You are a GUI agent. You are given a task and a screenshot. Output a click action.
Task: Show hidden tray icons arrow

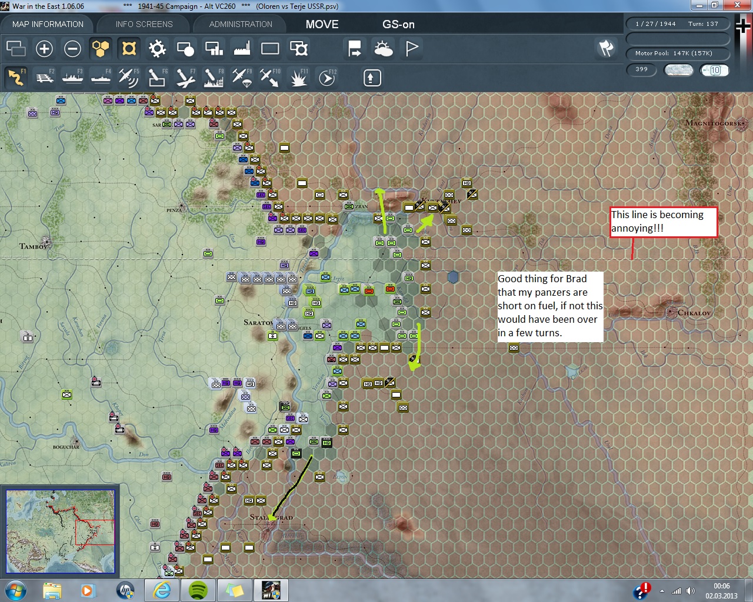click(x=662, y=591)
